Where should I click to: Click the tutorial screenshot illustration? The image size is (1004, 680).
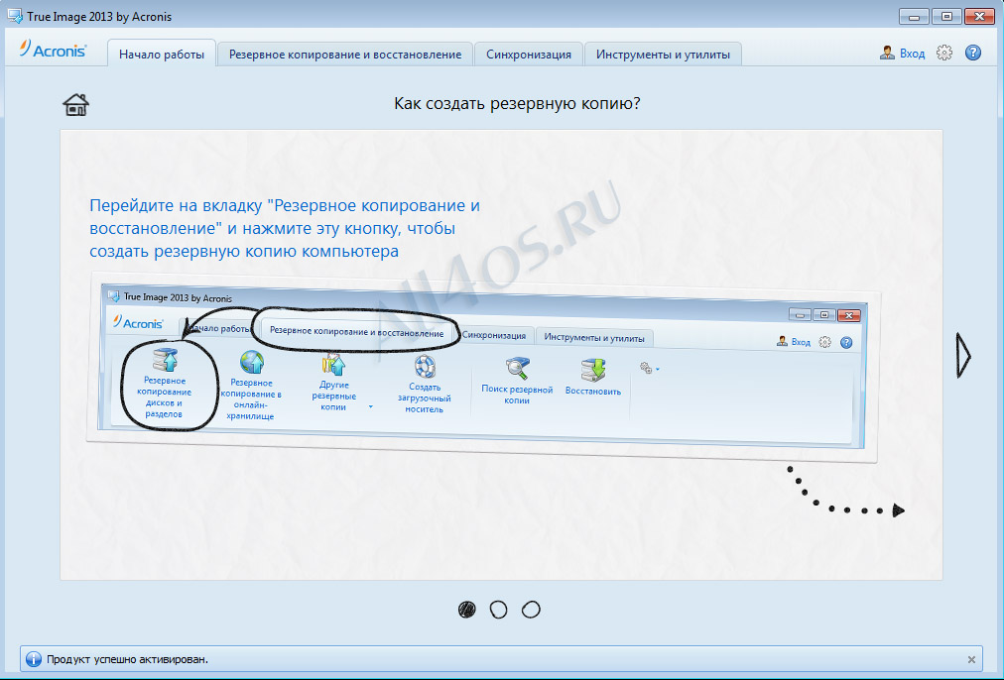(x=483, y=369)
